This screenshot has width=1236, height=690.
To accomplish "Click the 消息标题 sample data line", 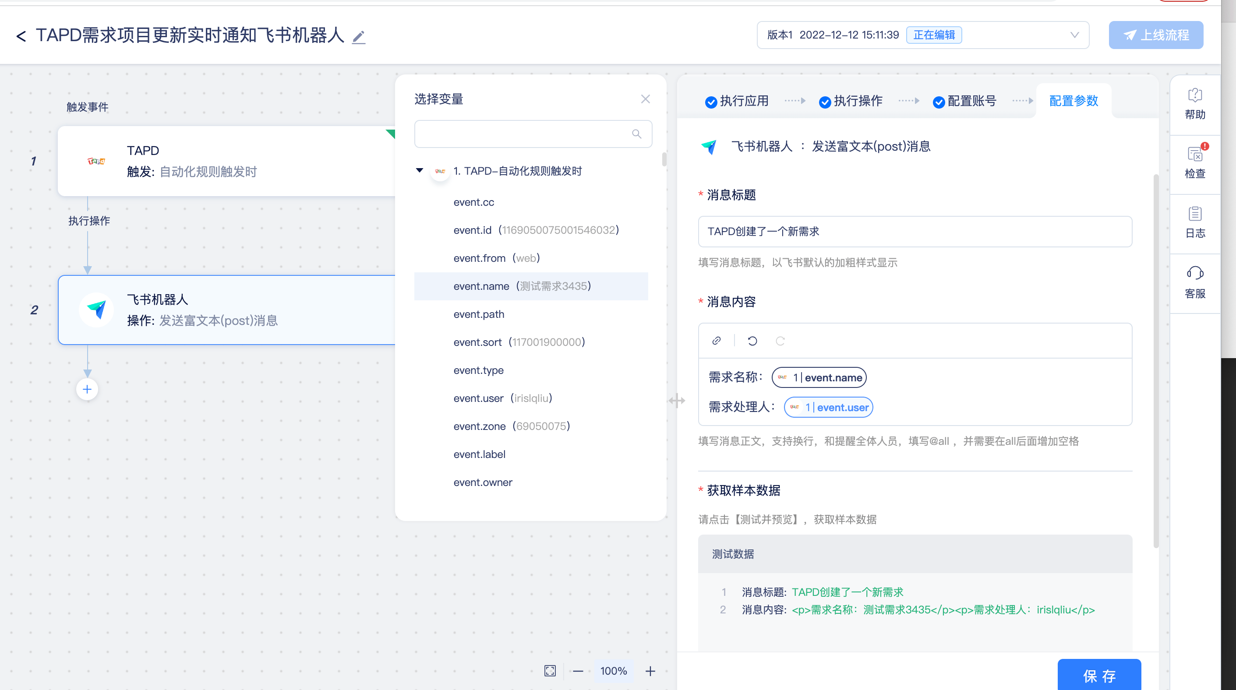I will point(822,592).
